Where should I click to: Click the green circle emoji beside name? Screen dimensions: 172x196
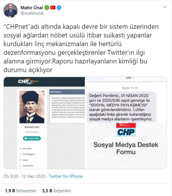[x=47, y=7]
